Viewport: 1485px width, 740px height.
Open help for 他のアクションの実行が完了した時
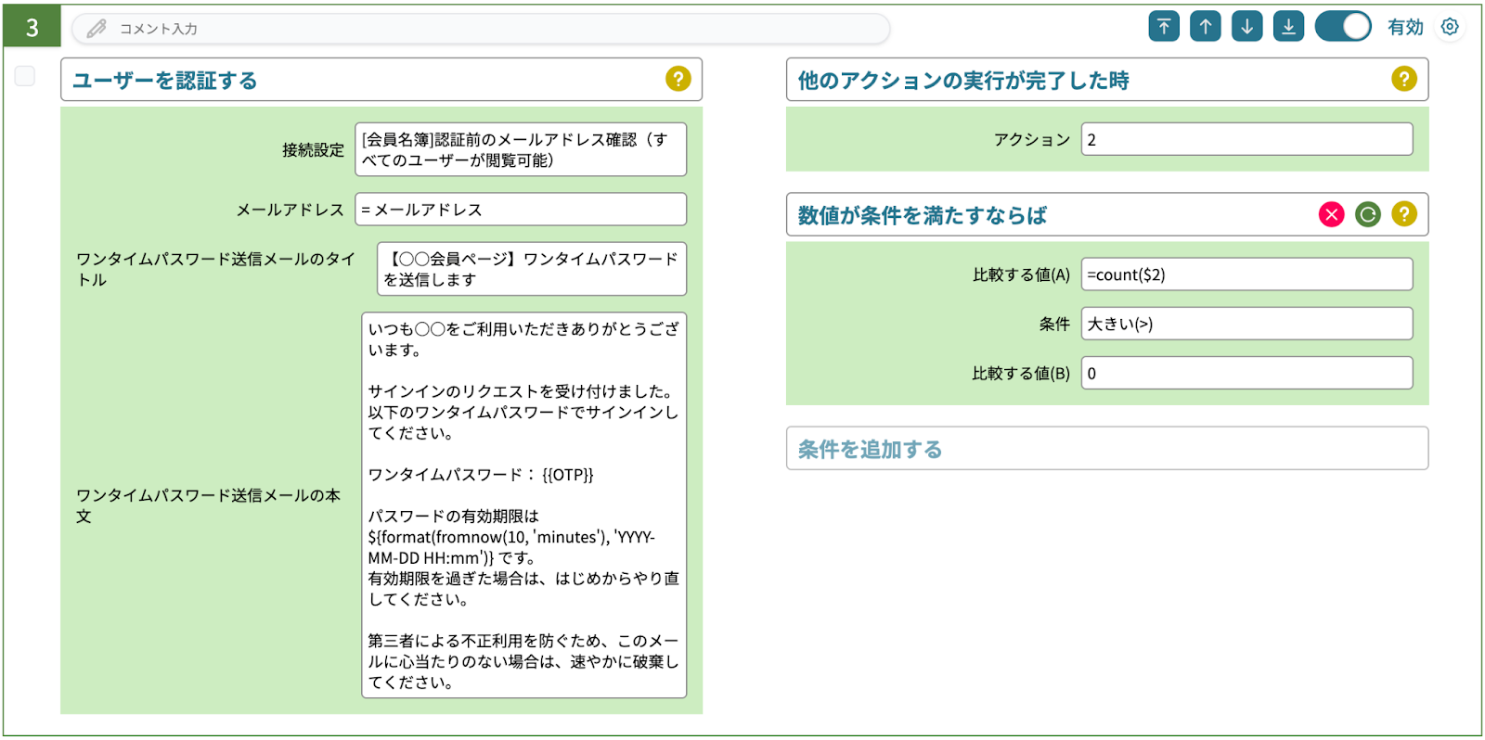pyautogui.click(x=1404, y=79)
